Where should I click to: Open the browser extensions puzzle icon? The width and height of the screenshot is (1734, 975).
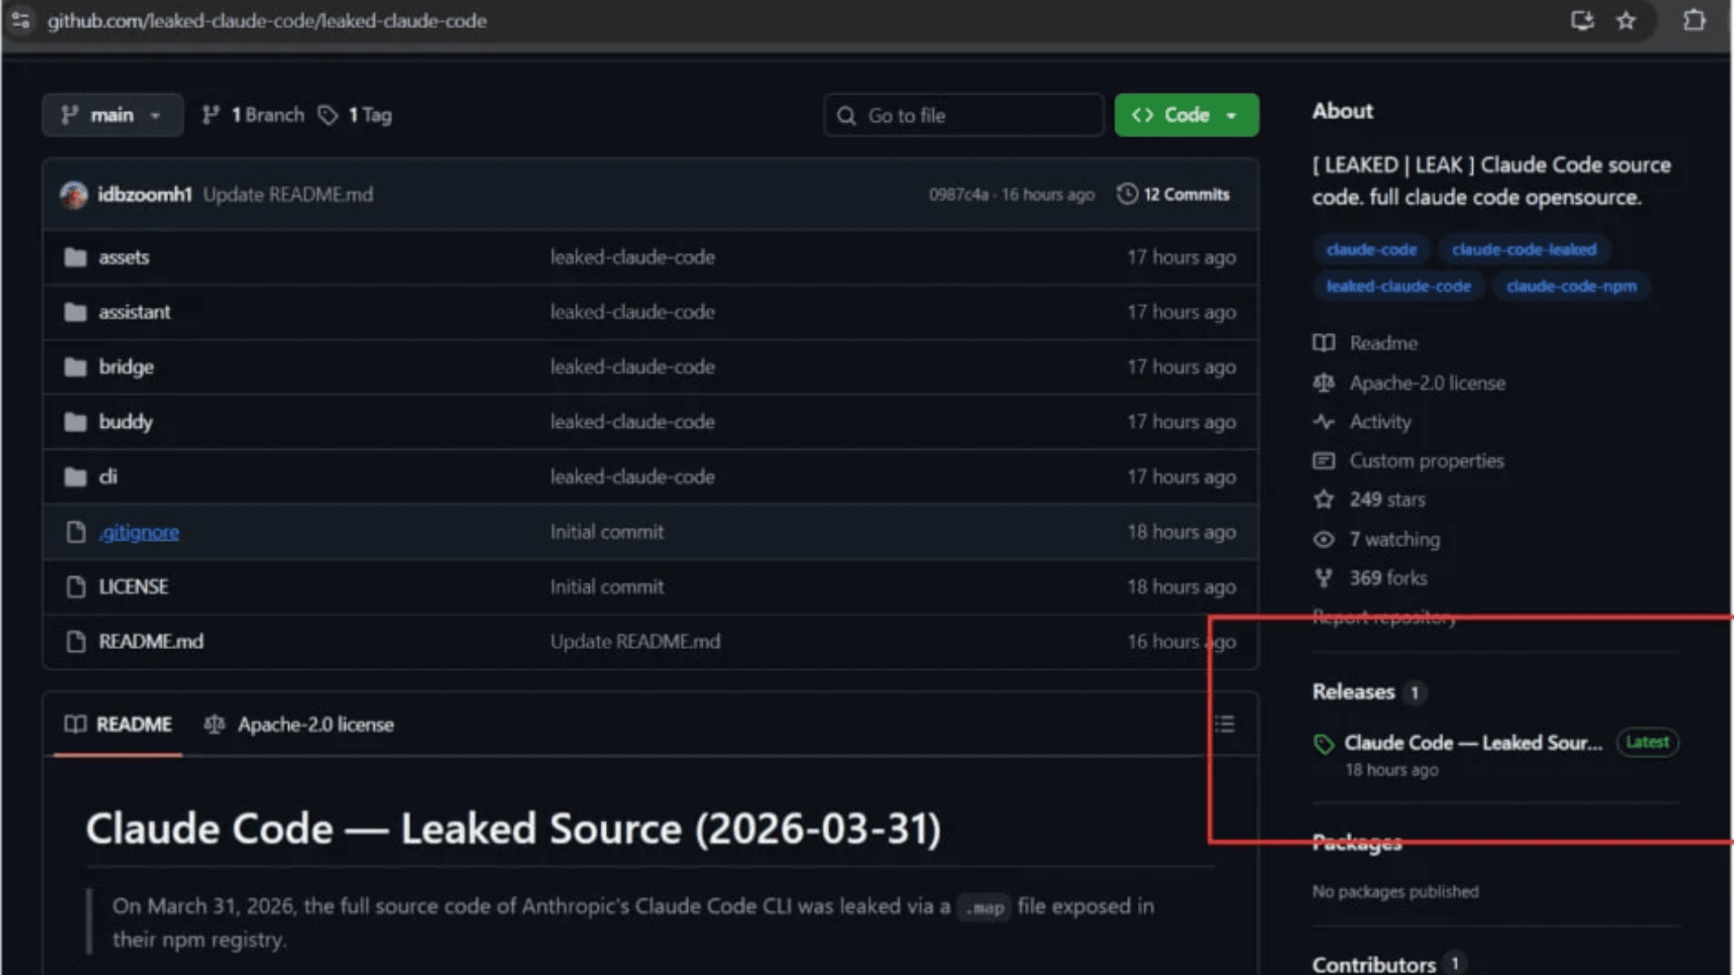1694,21
